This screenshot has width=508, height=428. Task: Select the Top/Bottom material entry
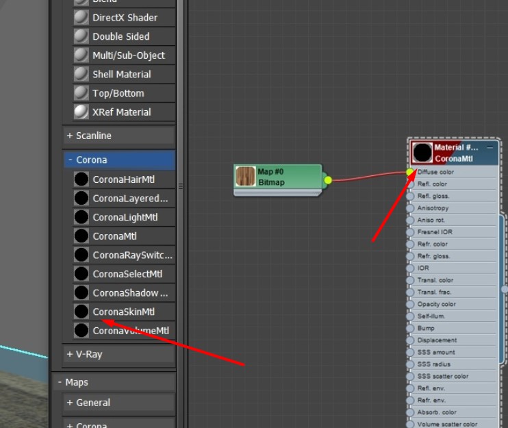125,93
